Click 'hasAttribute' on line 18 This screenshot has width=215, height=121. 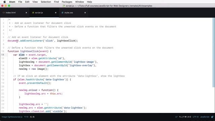[34, 80]
